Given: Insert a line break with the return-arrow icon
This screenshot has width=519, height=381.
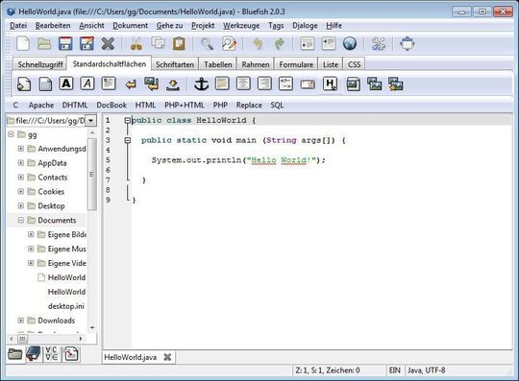Looking at the screenshot, I should (x=131, y=84).
